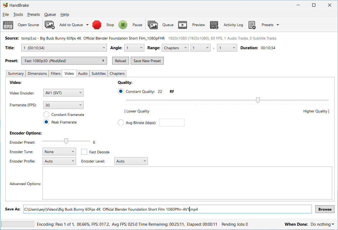Viewport: 338px width, 230px height.
Task: Open the Encoder Tune dropdown
Action: pos(59,152)
